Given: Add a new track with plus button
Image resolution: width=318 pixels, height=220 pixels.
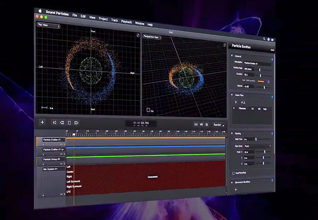Looking at the screenshot, I should pos(42,122).
